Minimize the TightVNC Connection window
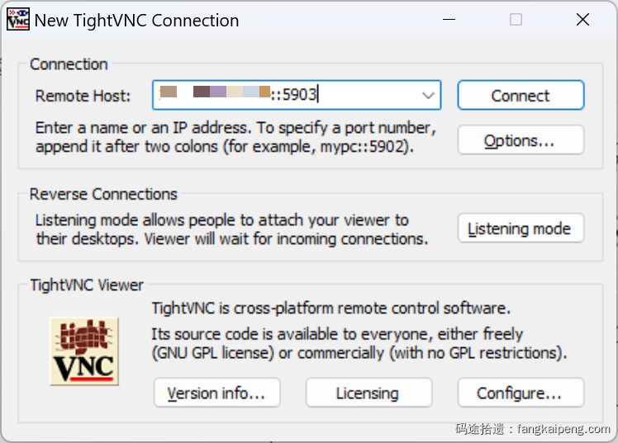This screenshot has height=443, width=618. point(449,20)
